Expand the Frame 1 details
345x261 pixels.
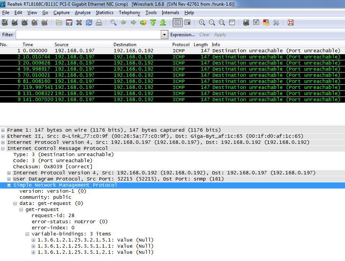click(3, 130)
